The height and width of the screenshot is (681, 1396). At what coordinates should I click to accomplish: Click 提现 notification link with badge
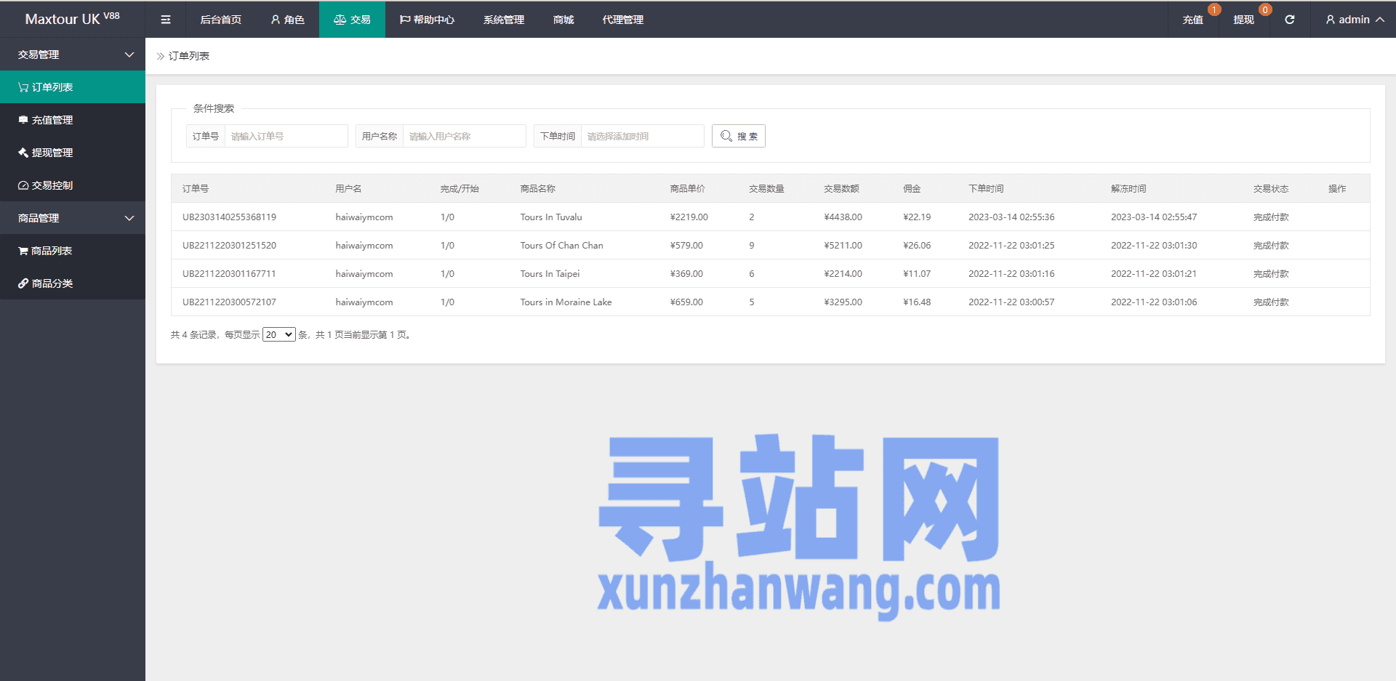click(1244, 20)
